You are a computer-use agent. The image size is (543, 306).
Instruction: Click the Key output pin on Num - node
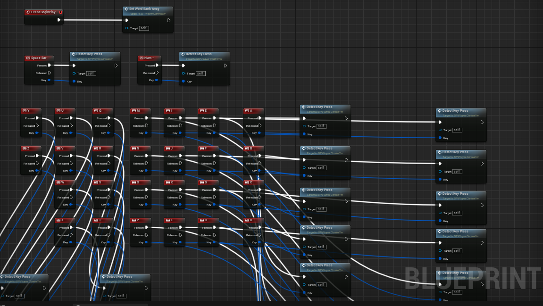tap(157, 80)
